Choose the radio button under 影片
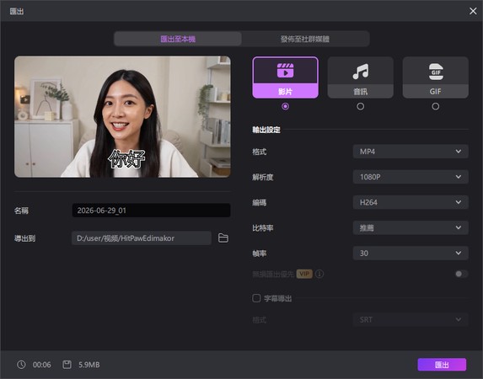 coord(285,106)
